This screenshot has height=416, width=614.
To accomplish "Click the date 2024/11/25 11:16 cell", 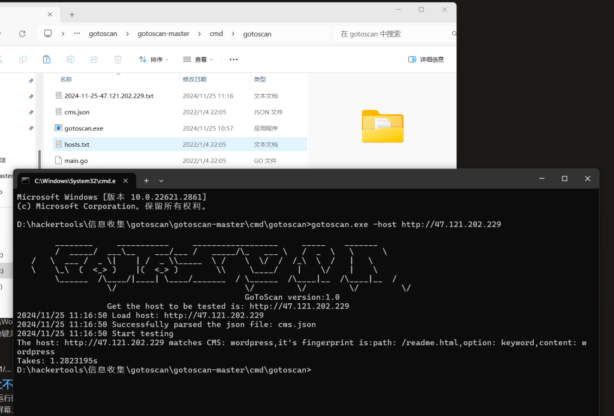I will click(208, 96).
